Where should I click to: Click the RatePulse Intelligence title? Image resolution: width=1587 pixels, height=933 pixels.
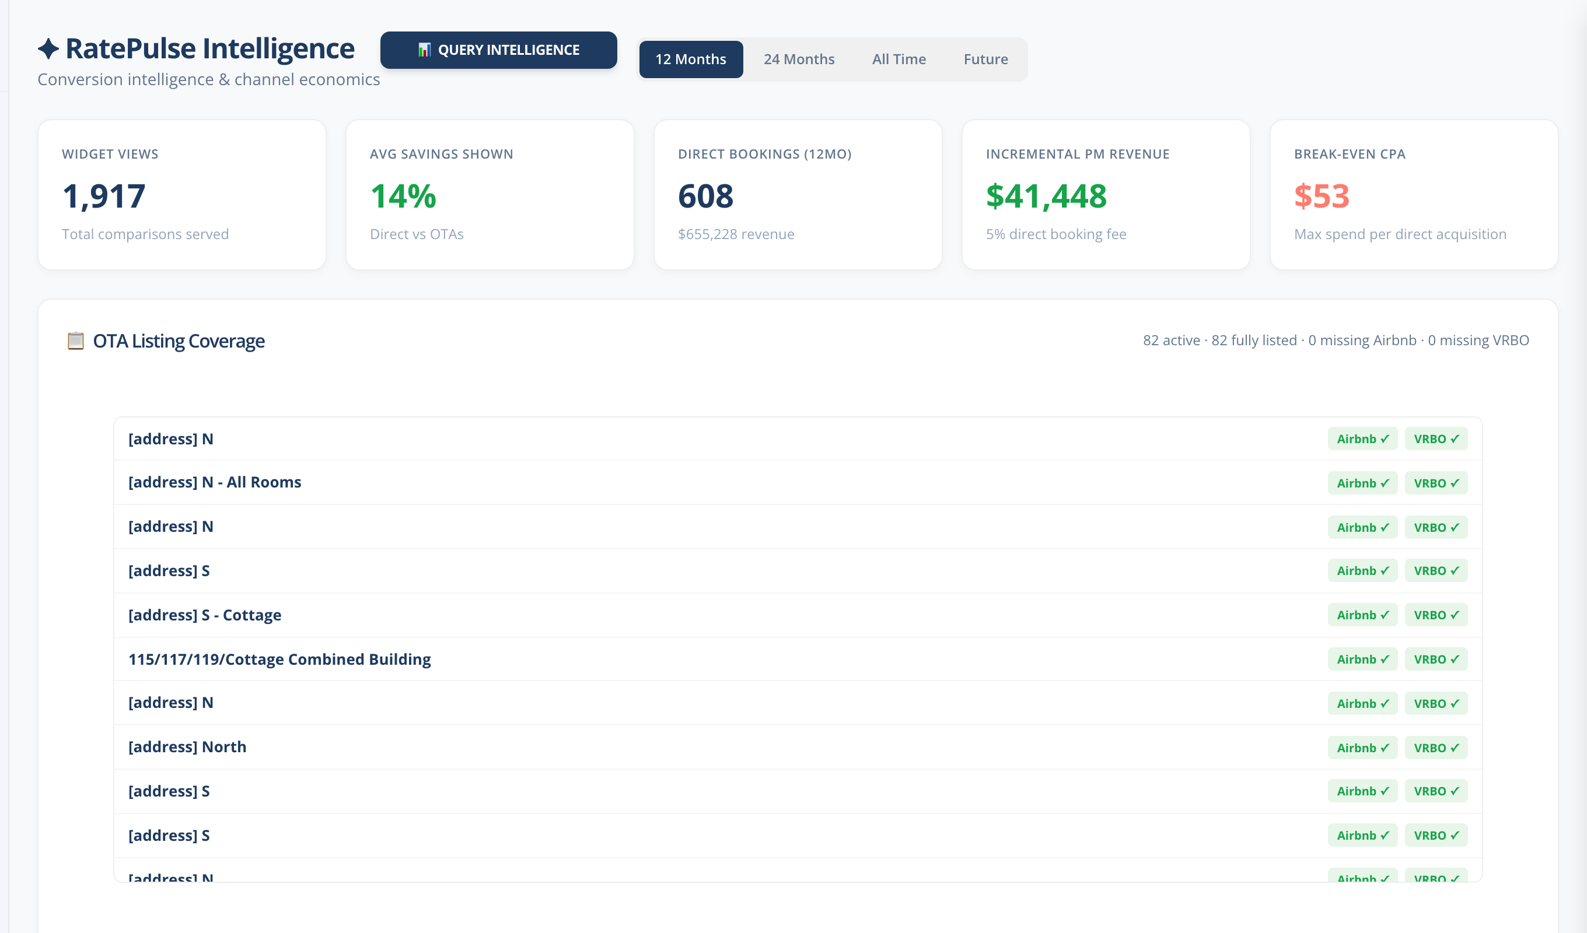click(x=209, y=48)
